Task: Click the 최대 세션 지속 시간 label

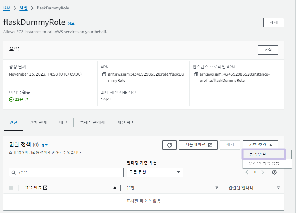Action: click(x=118, y=92)
